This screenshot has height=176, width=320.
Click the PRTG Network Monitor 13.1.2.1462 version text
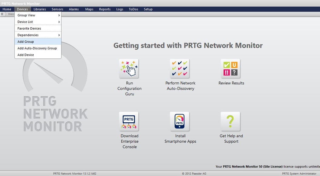(x=75, y=174)
